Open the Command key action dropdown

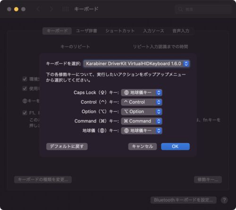click(x=142, y=121)
